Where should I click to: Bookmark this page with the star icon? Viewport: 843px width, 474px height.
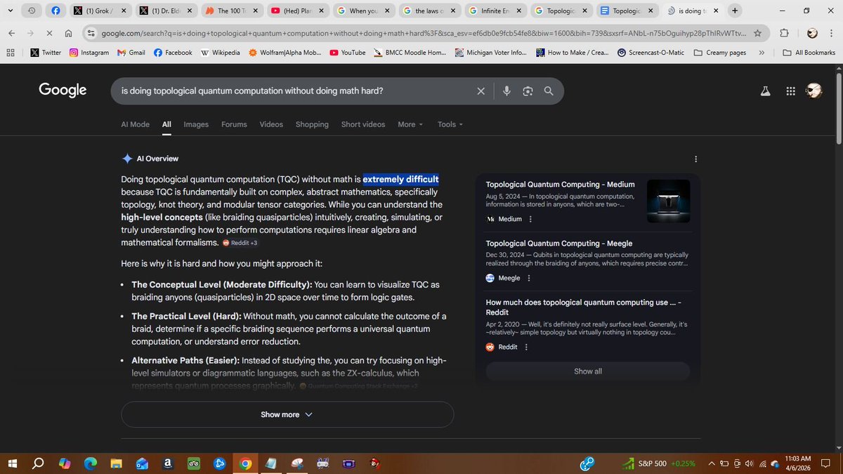757,33
